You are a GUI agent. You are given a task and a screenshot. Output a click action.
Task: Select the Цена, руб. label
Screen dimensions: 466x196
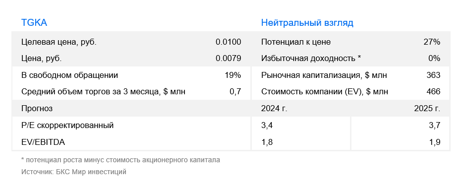coord(42,59)
